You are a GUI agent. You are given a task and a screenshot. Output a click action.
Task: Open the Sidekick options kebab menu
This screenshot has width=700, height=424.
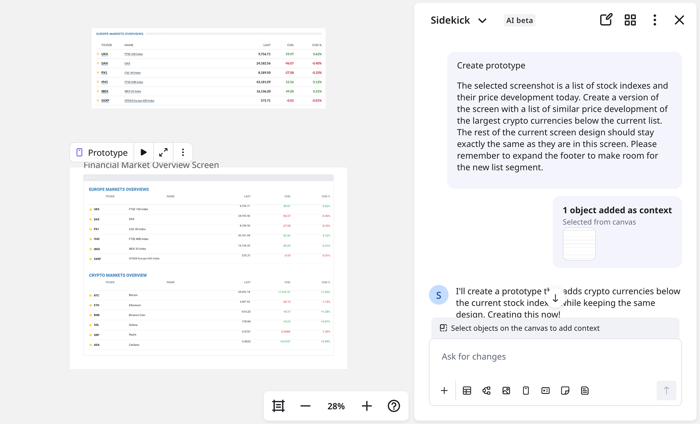pyautogui.click(x=654, y=19)
